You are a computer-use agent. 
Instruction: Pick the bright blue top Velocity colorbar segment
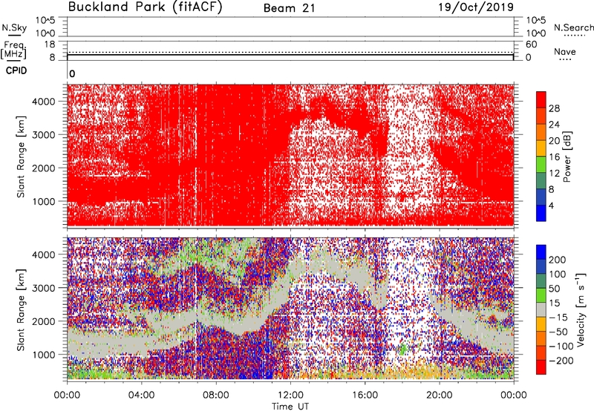point(541,252)
